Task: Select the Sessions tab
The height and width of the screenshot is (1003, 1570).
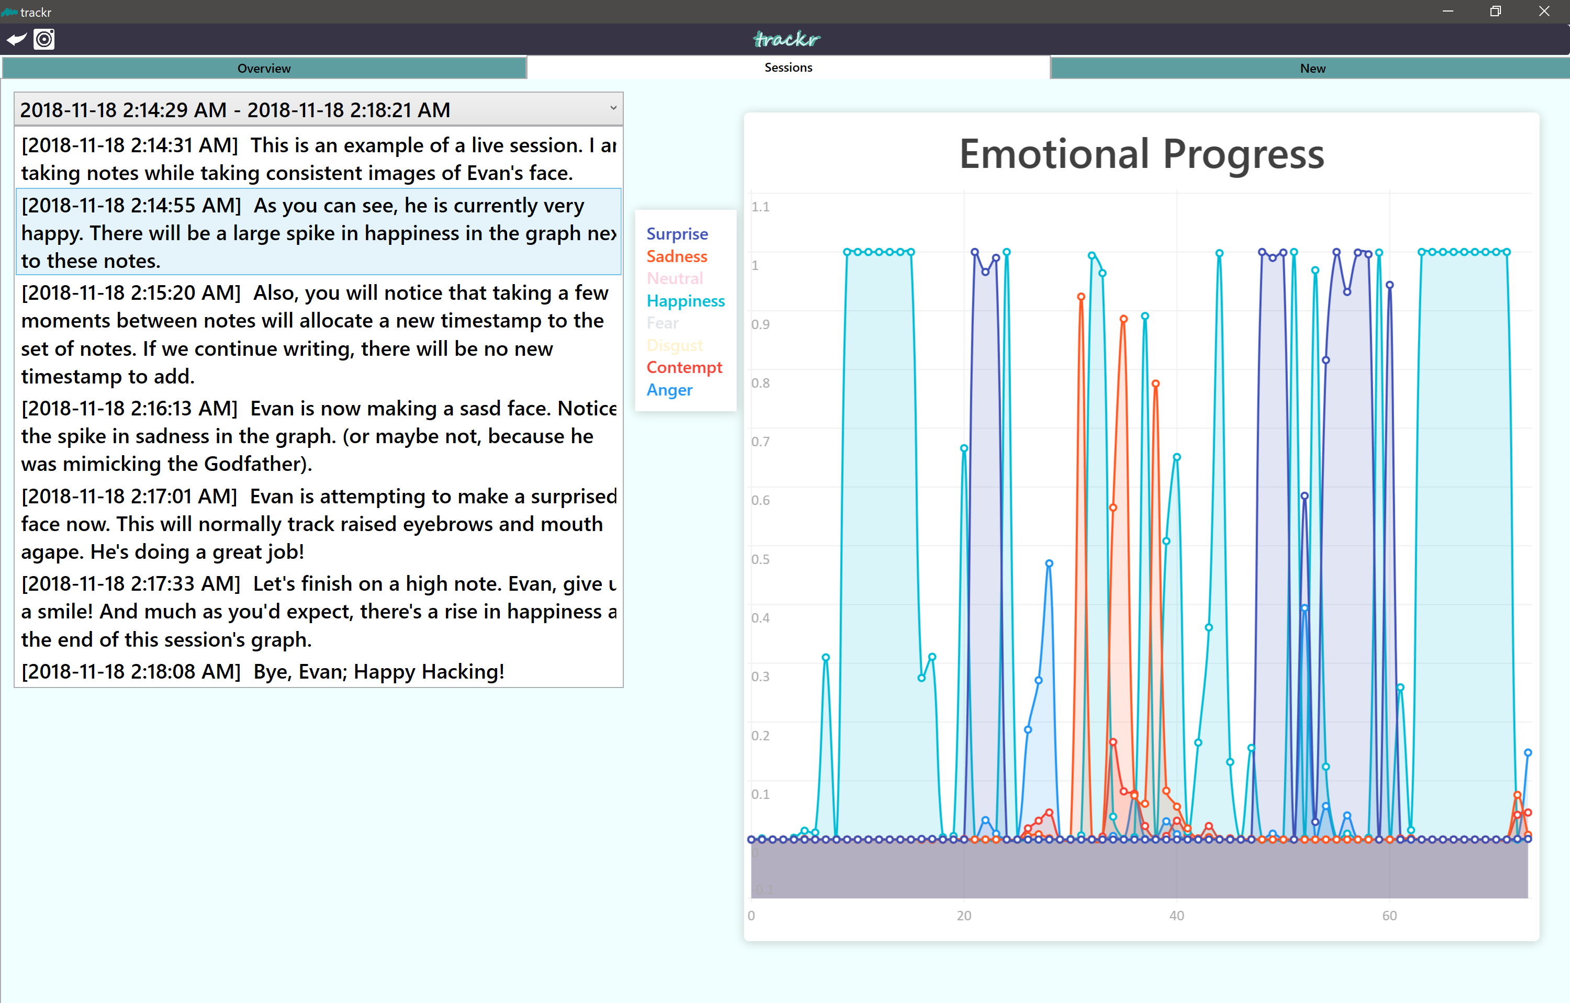Action: coord(788,67)
